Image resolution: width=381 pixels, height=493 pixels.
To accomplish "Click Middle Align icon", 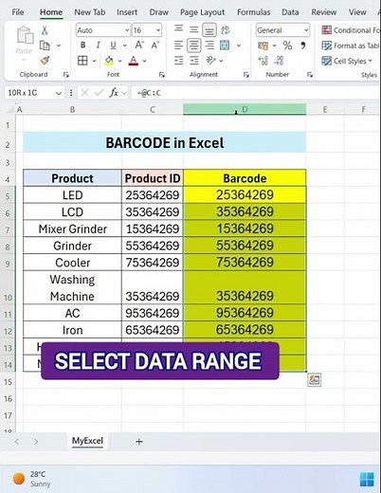I will tap(193, 29).
